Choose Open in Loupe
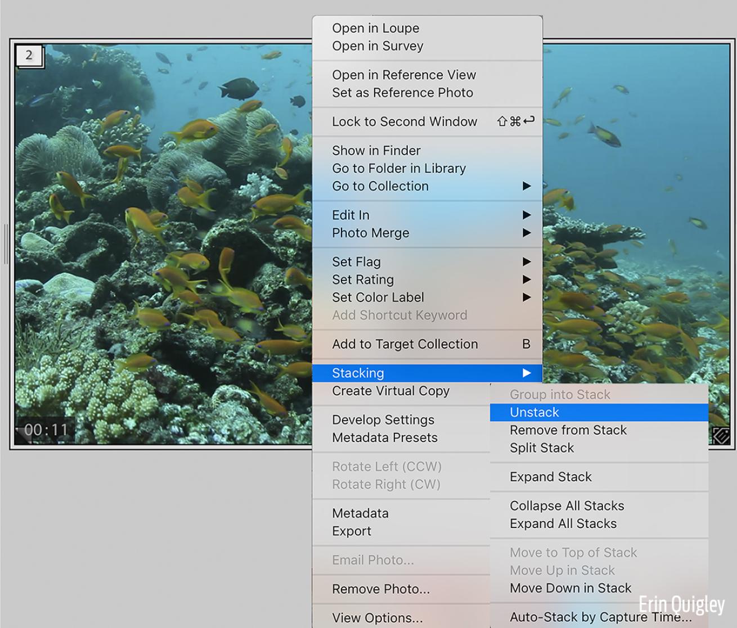This screenshot has height=628, width=737. [375, 28]
